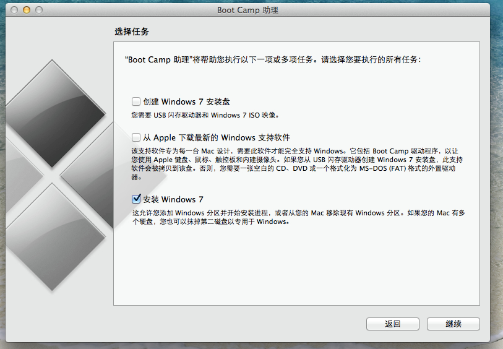Uncheck the 安装 Windows 7 checkbox
The image size is (503, 349).
136,199
